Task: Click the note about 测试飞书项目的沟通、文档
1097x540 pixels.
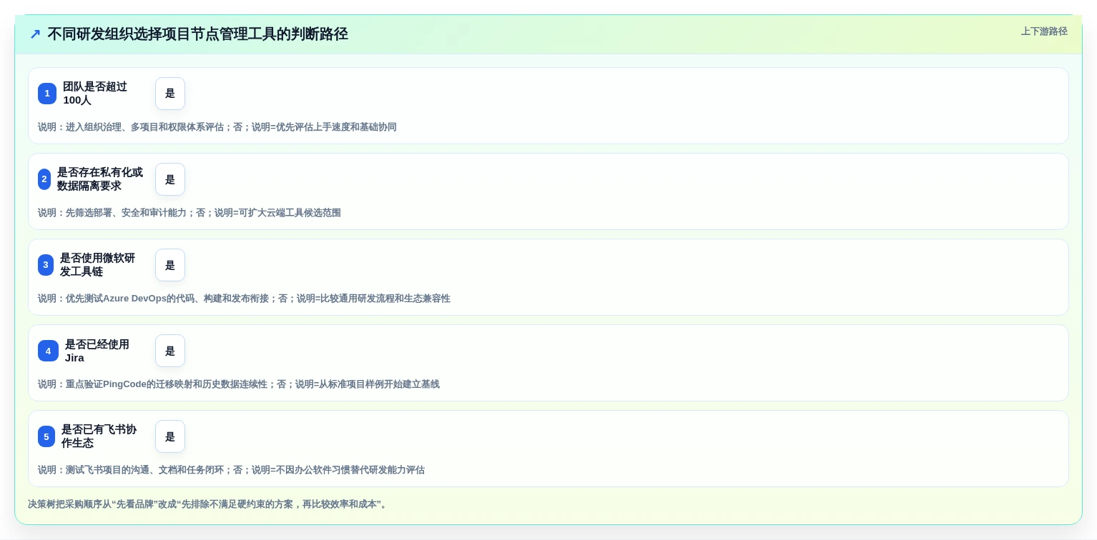Action: tap(231, 470)
